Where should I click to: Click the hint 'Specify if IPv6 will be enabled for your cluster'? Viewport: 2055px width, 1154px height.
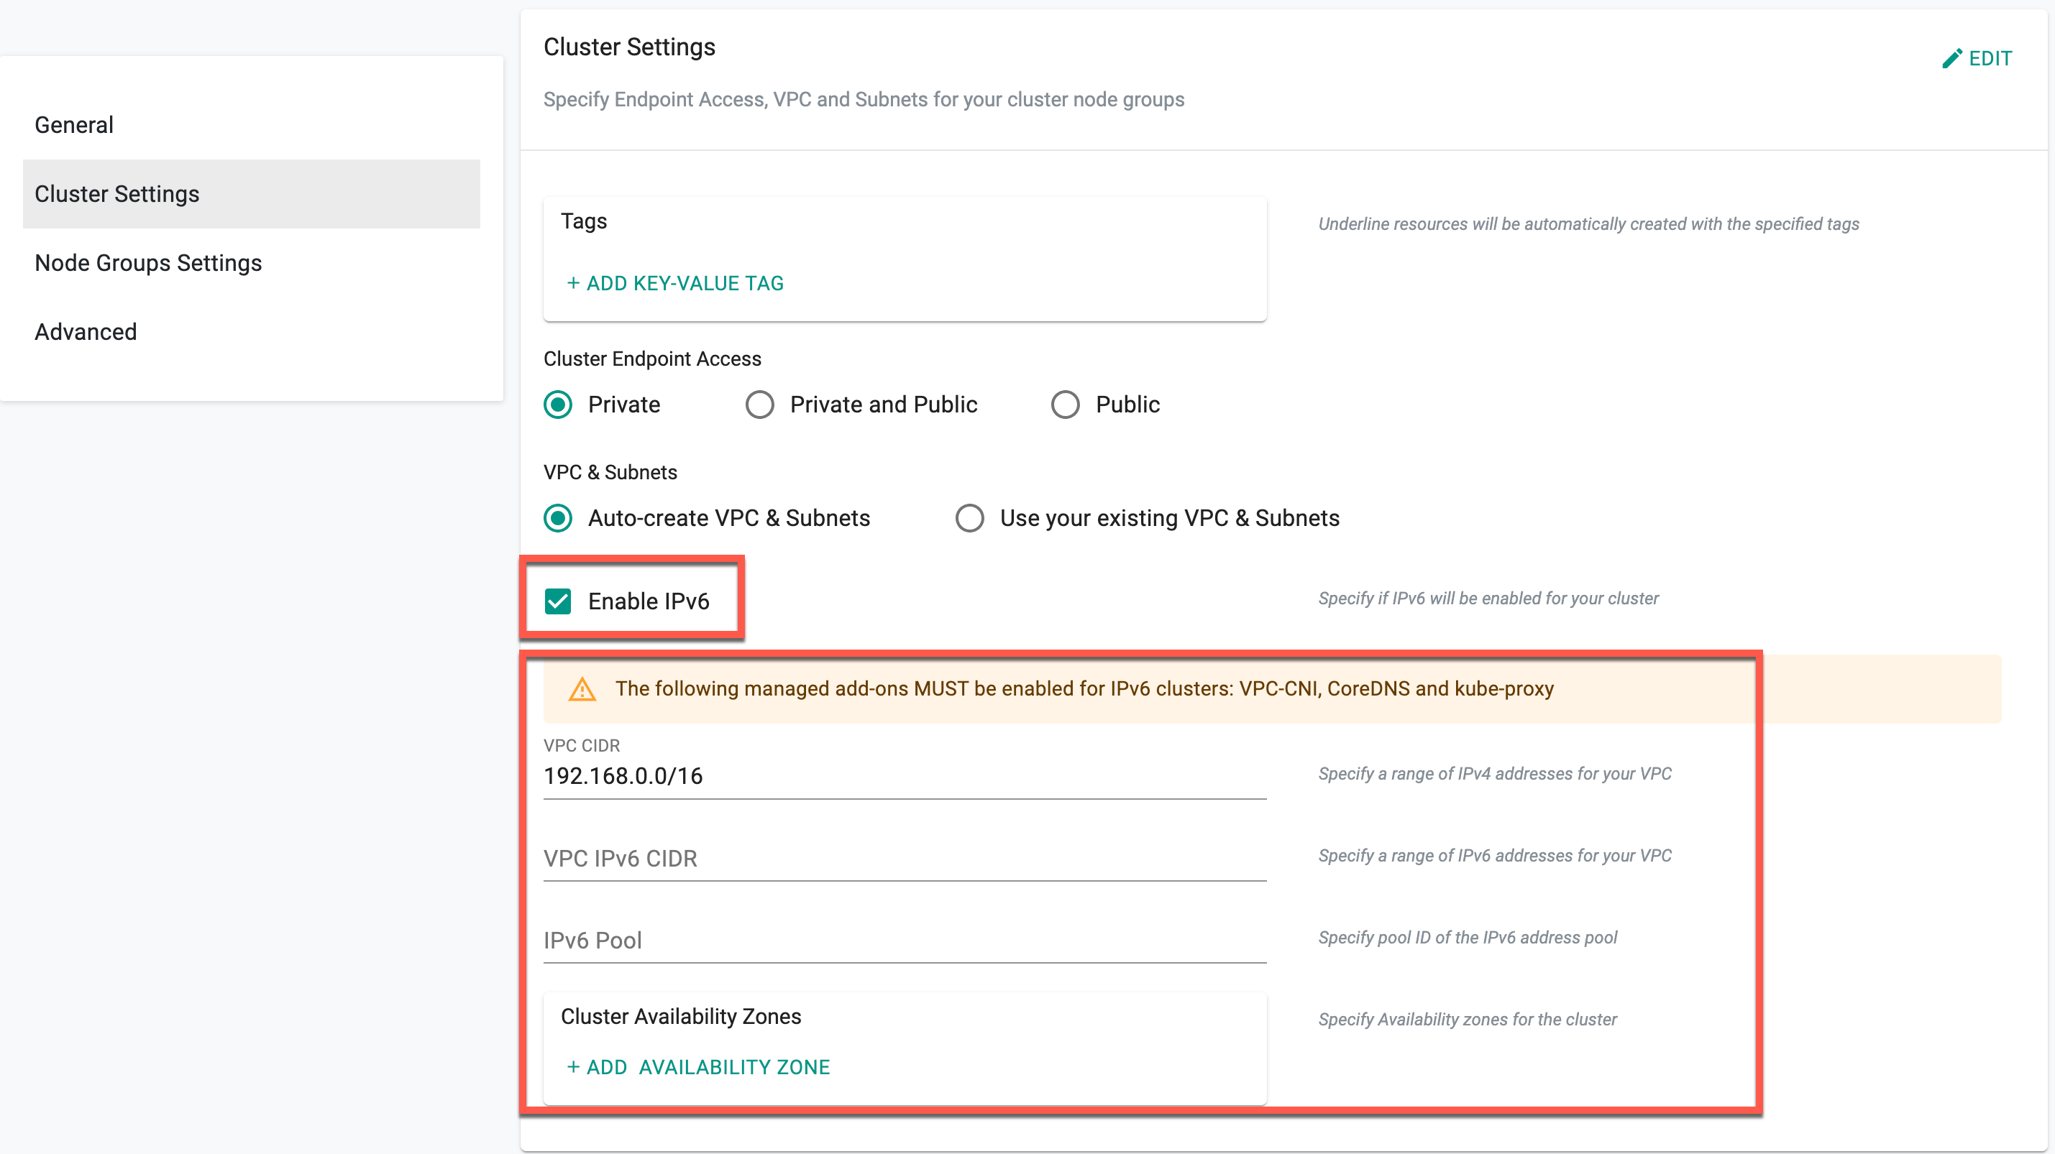1488,599
